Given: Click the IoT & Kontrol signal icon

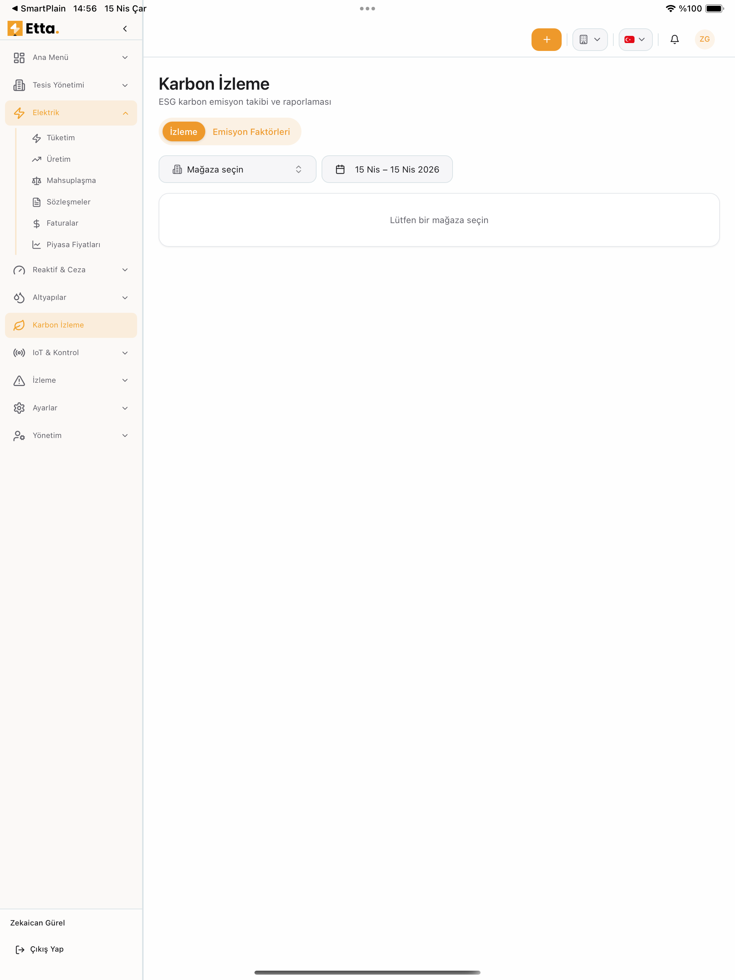Looking at the screenshot, I should (19, 353).
